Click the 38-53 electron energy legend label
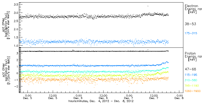Image resolution: width=202 pixels, height=103 pixels. (x=190, y=24)
